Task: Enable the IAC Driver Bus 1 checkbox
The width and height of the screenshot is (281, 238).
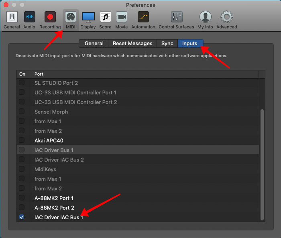Action: click(22, 150)
